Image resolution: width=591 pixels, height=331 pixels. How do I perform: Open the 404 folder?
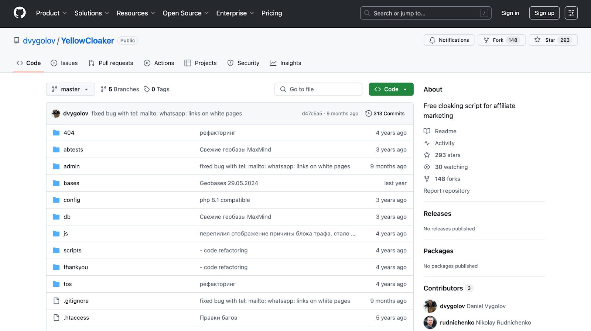click(69, 133)
